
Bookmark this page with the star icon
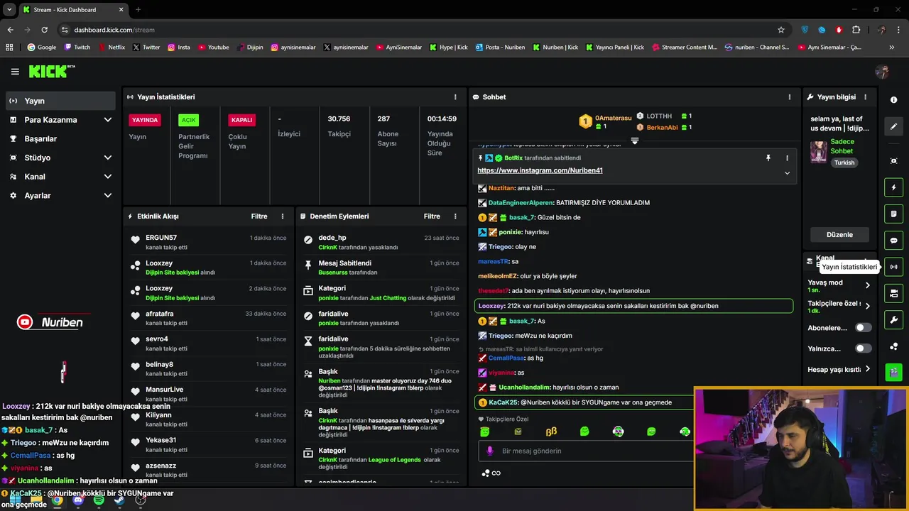(x=781, y=30)
